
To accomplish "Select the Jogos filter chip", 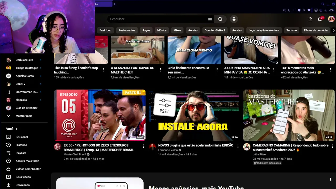I will pyautogui.click(x=146, y=30).
